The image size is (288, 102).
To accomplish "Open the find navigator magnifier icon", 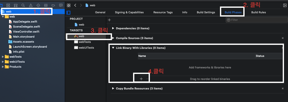I will (23, 5).
